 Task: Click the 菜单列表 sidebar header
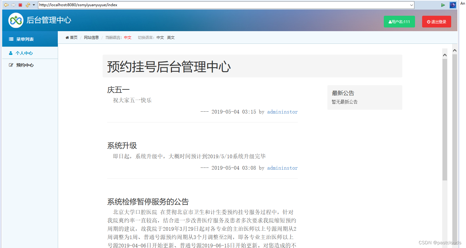(x=30, y=39)
